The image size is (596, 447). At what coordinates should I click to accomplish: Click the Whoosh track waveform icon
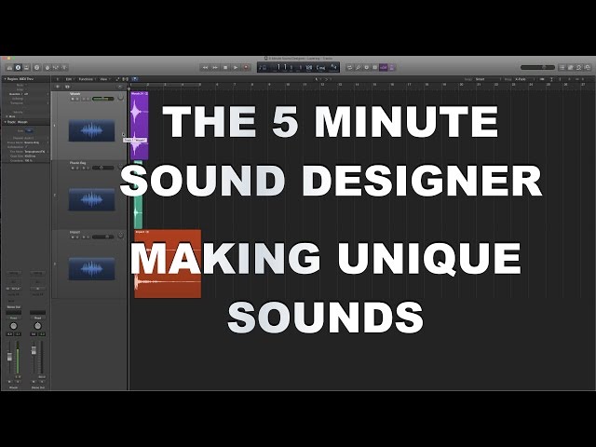pyautogui.click(x=91, y=130)
